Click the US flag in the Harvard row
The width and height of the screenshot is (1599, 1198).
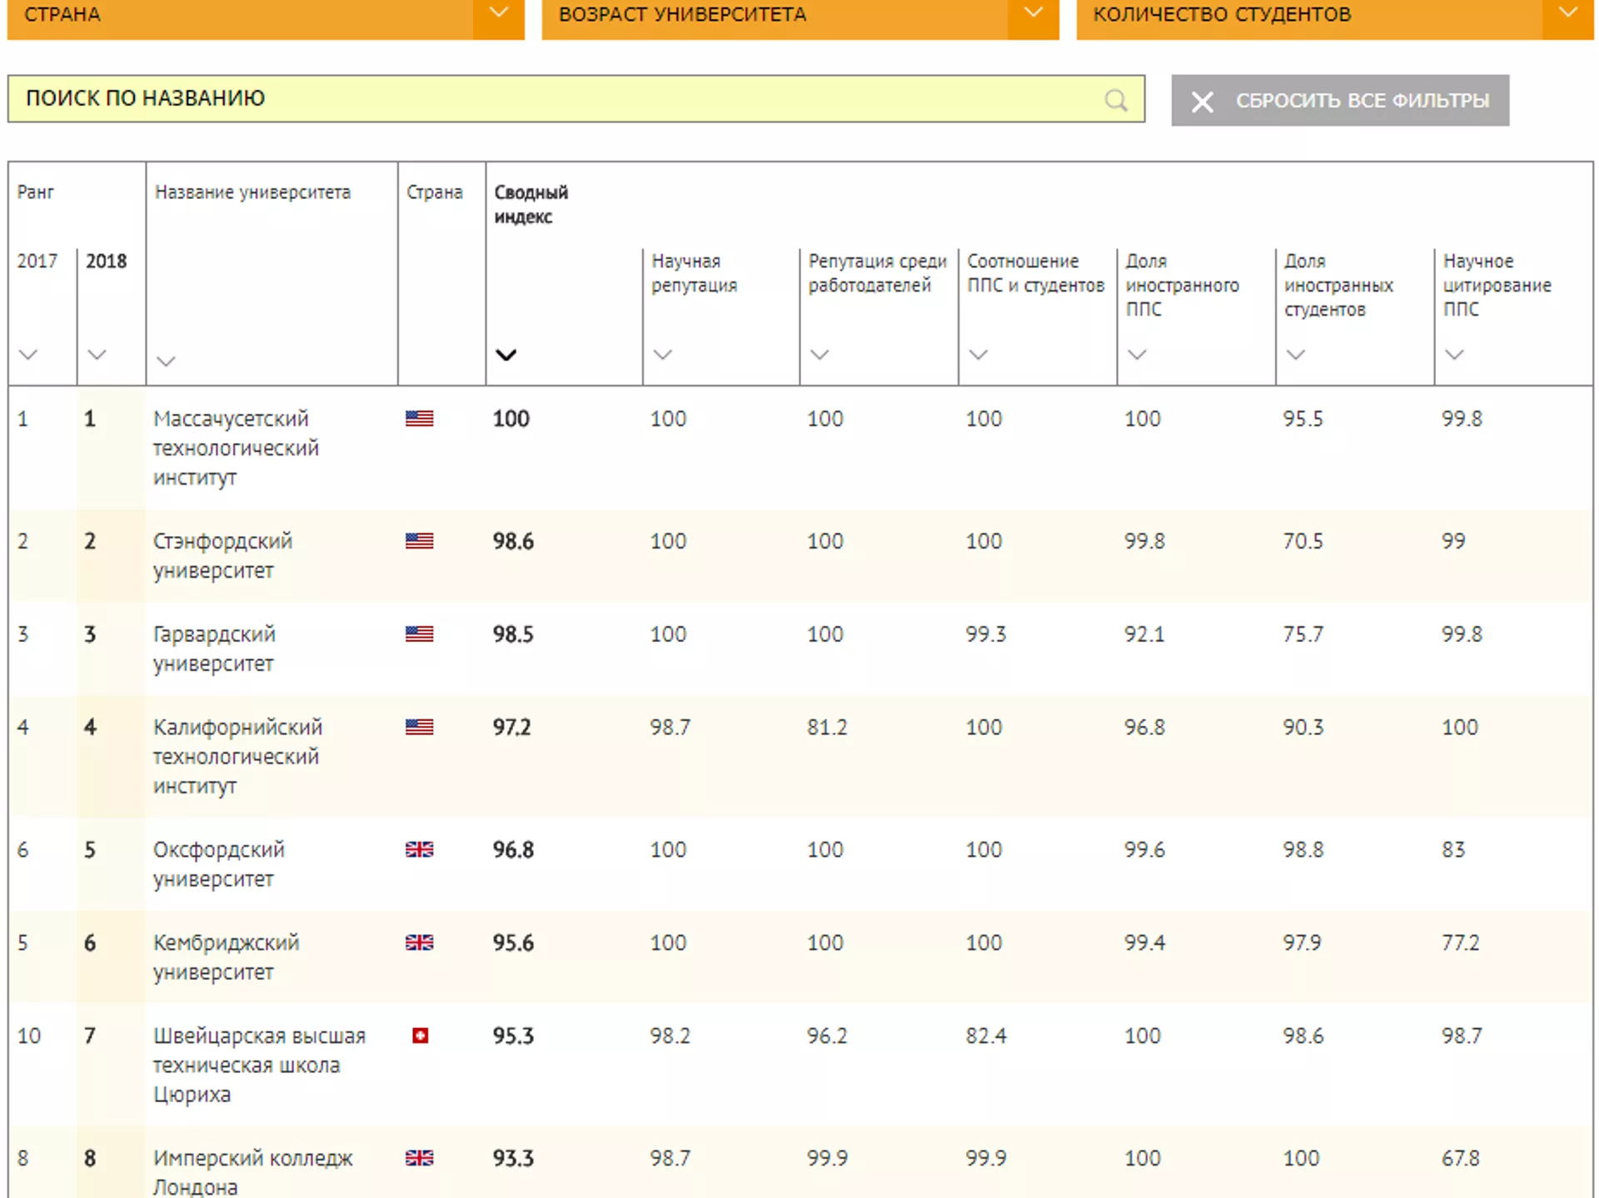click(420, 634)
